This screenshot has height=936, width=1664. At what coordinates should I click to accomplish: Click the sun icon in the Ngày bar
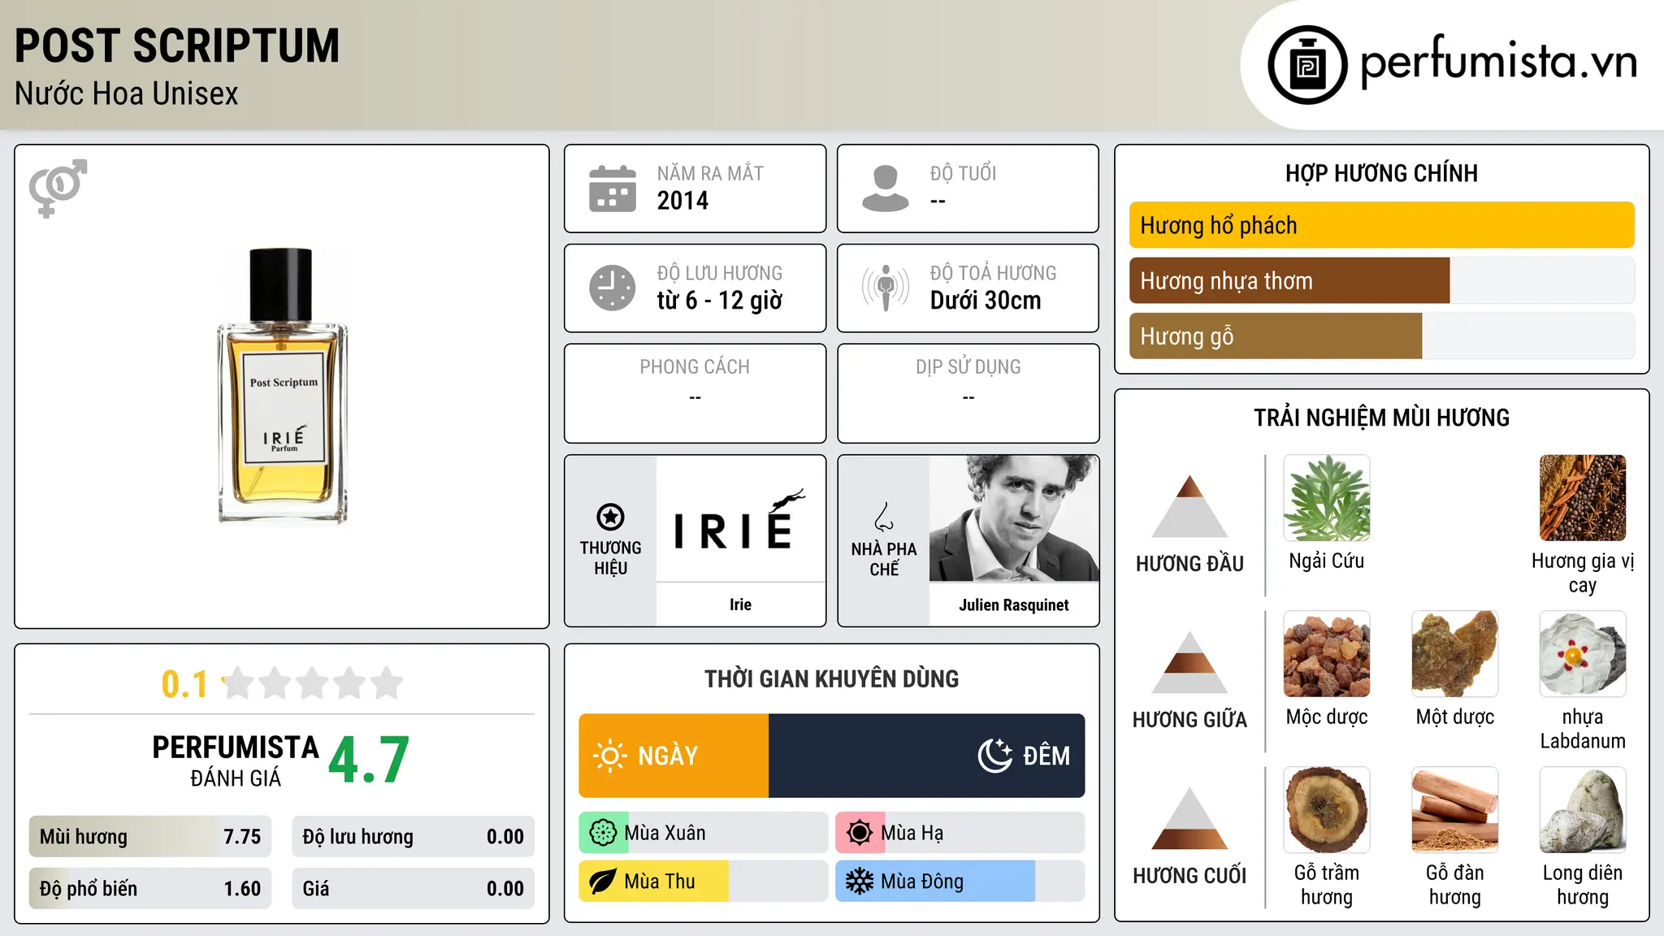tap(609, 756)
